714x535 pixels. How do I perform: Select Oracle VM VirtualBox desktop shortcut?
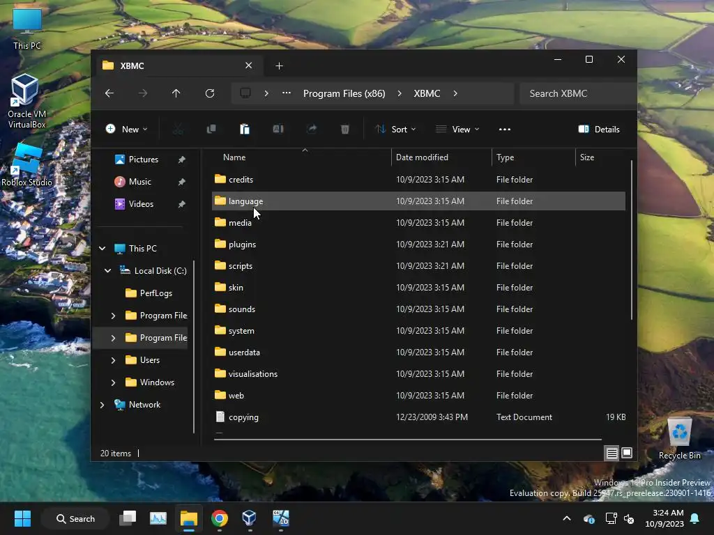point(26,101)
